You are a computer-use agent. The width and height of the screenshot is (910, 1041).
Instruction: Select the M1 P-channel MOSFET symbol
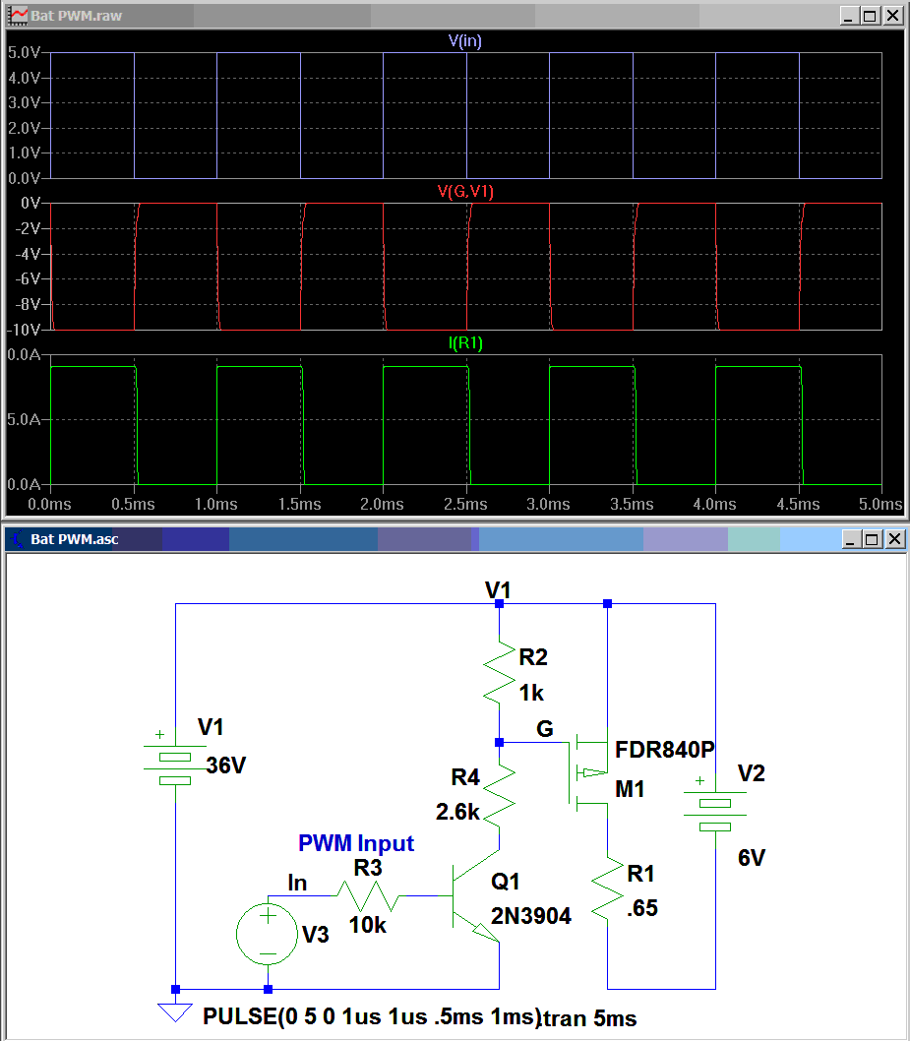click(x=588, y=774)
